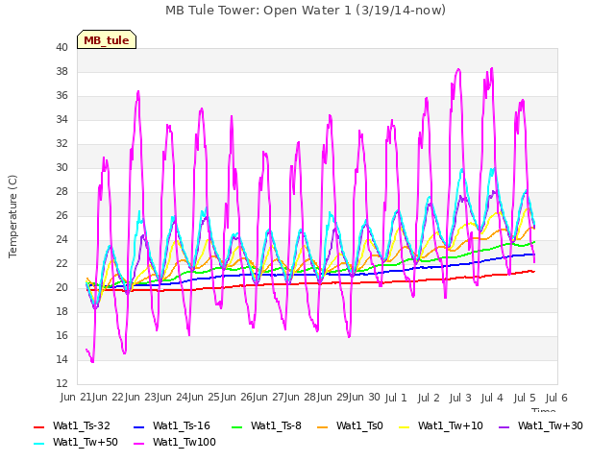
Task: Click the Jul 1 x-axis date label
Action: [396, 398]
